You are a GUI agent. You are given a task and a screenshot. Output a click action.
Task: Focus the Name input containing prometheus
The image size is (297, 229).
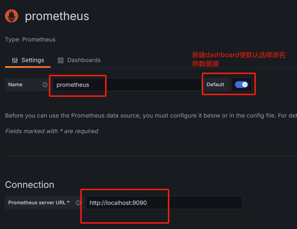(127, 85)
